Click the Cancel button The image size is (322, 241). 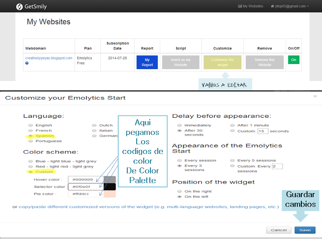click(279, 230)
